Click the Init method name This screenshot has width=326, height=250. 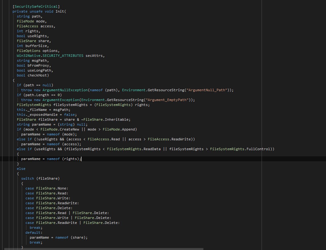[x=60, y=11]
